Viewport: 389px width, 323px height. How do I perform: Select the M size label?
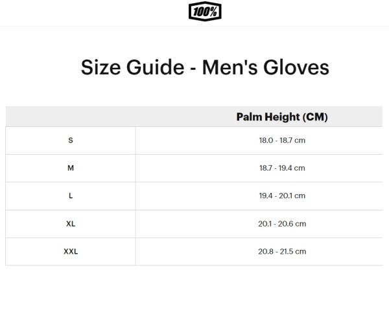[71, 168]
